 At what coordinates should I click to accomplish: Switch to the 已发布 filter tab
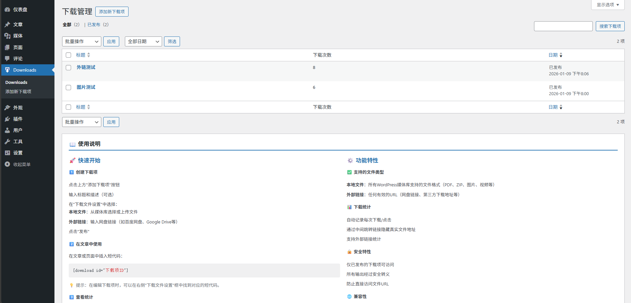click(94, 25)
